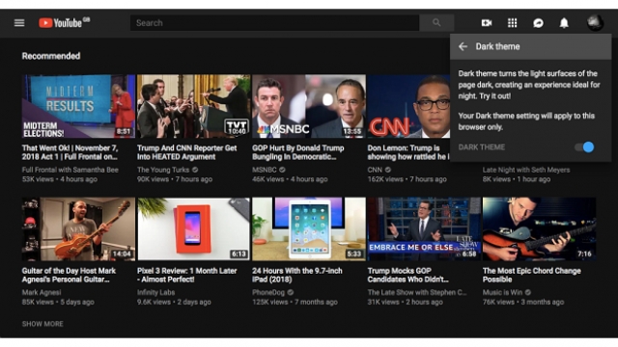The width and height of the screenshot is (618, 347).
Task: Click '125K views • 7 months ago' text
Action: [295, 302]
